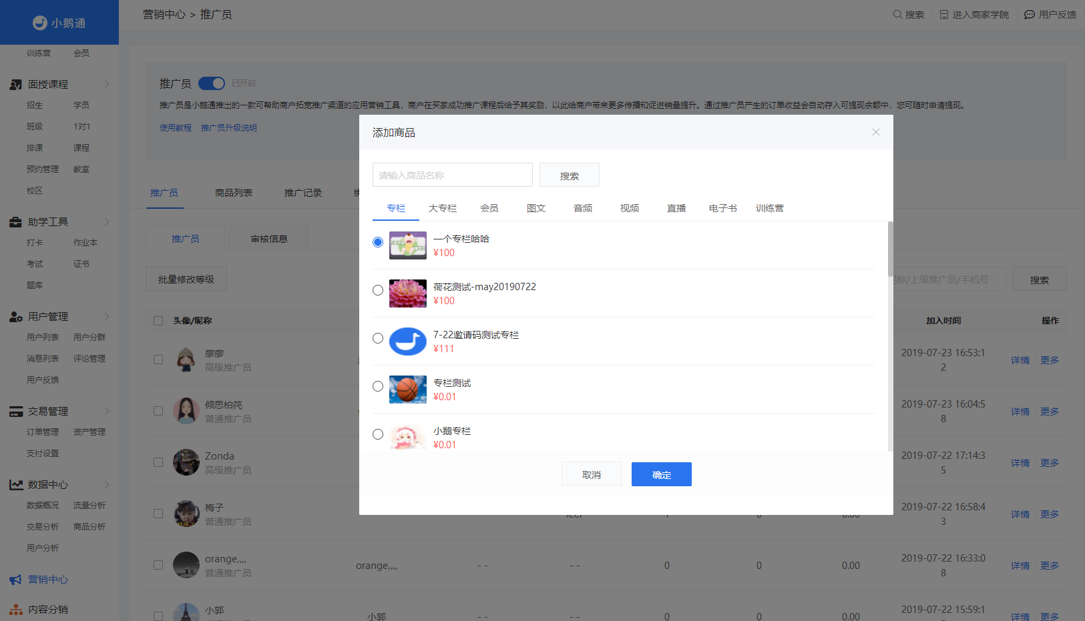Expand the 数据中心 chevron arrow
The width and height of the screenshot is (1085, 621).
pyautogui.click(x=107, y=485)
